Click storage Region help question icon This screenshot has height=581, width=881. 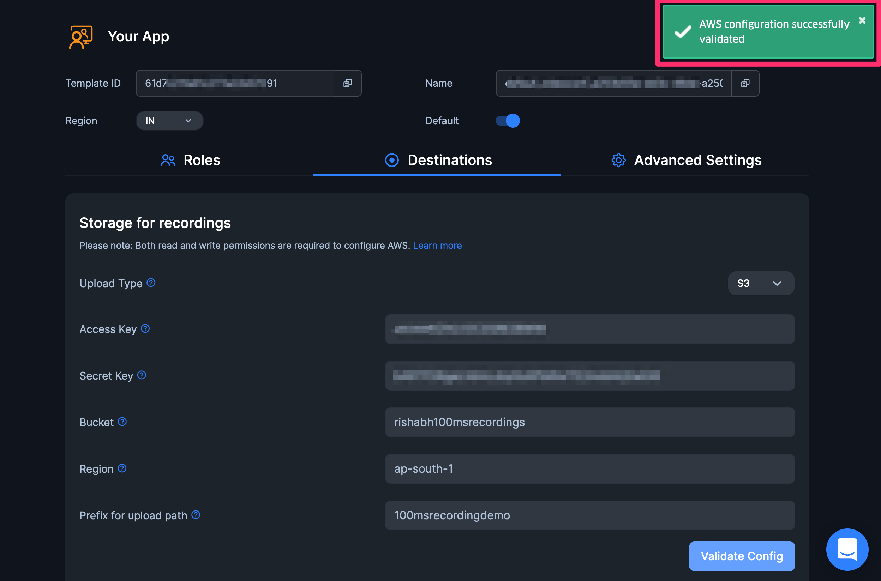pos(122,468)
